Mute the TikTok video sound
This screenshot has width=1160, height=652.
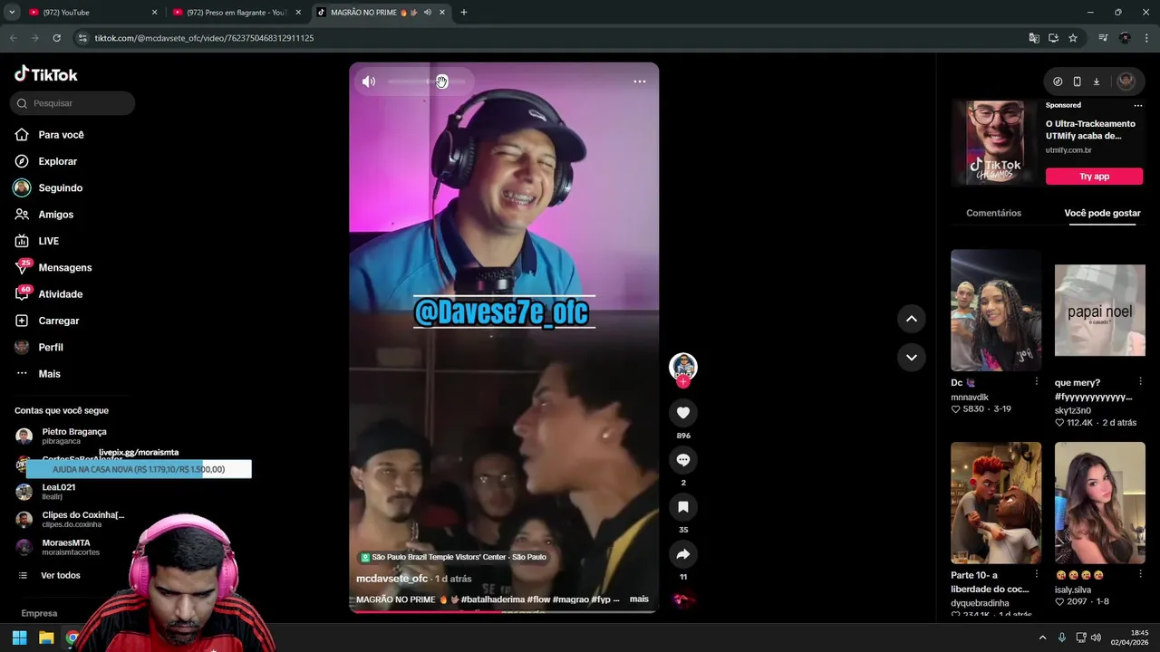coord(368,81)
